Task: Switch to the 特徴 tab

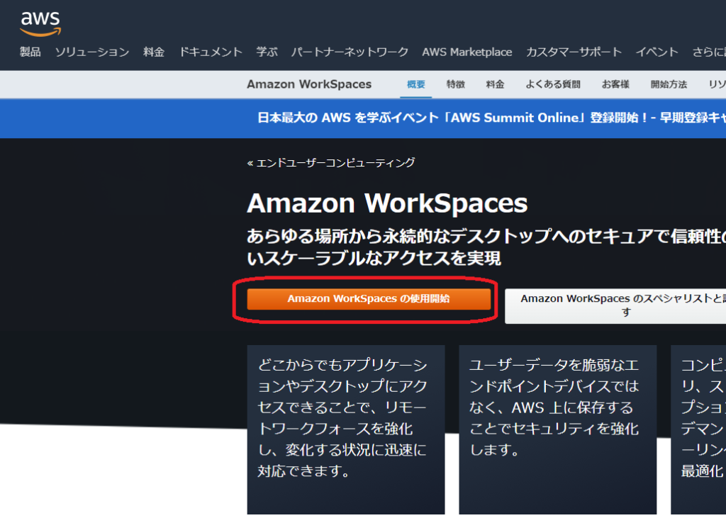Action: [x=456, y=84]
